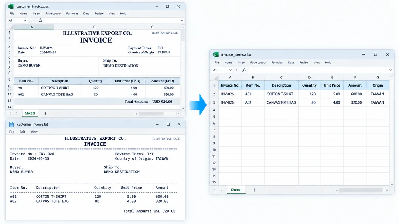399x224 pixels.
Task: Click Unit Price header cell in invoice_items.xlsx
Action: pyautogui.click(x=332, y=85)
